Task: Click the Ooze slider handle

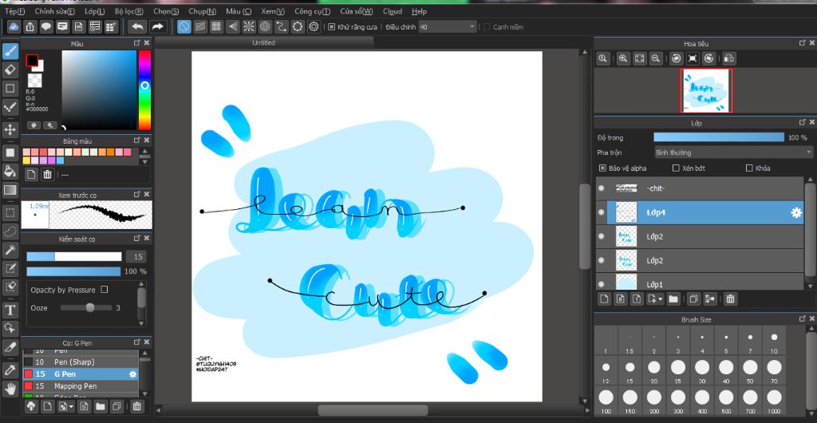Action: [90, 308]
